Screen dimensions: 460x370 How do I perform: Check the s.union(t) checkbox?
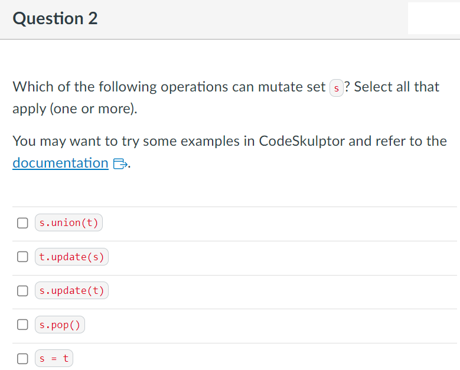tap(22, 223)
